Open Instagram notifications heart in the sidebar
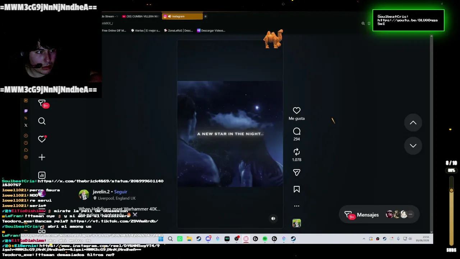 coord(42,139)
